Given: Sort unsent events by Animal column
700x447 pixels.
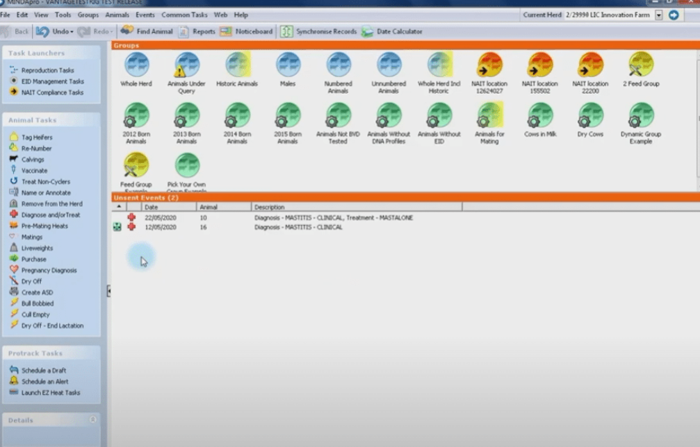Looking at the screenshot, I should [224, 207].
